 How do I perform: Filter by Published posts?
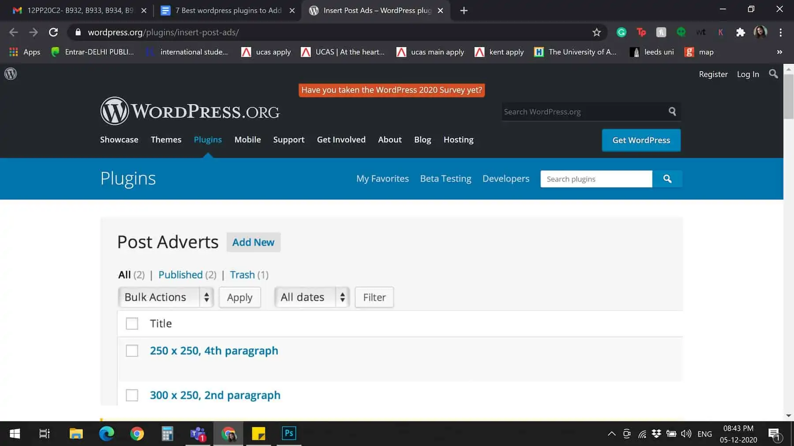tap(180, 275)
